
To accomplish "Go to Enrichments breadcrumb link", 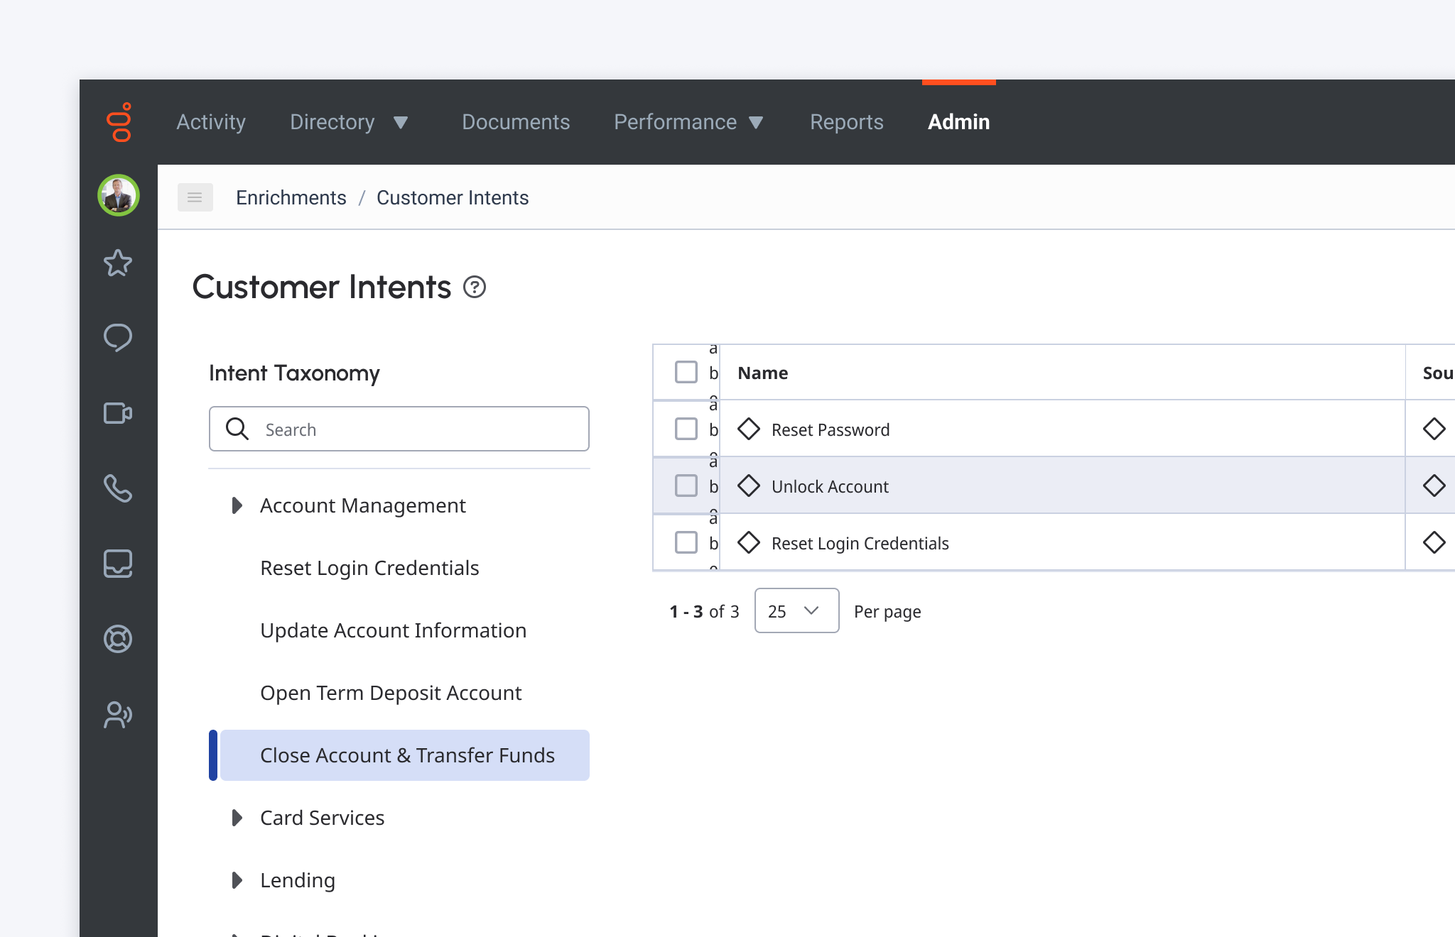I will (x=291, y=197).
